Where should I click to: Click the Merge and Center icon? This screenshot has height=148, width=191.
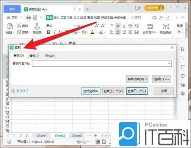(150, 26)
